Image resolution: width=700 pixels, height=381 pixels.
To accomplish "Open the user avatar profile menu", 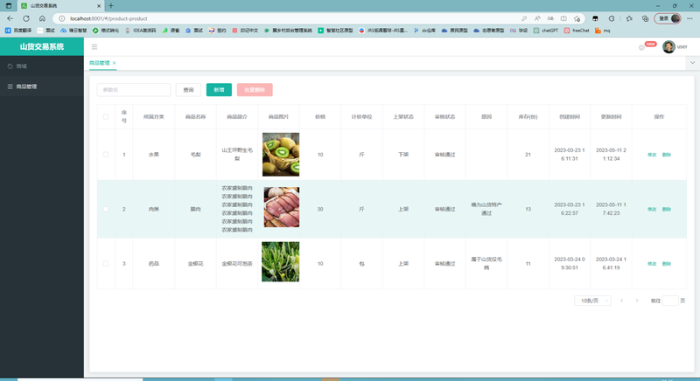I will [x=668, y=47].
